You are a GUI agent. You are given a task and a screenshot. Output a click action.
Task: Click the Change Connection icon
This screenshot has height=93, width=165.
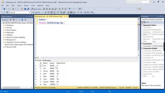click(7, 12)
